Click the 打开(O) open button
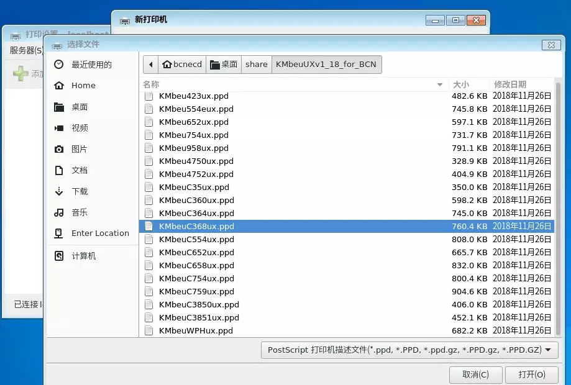This screenshot has height=385, width=571. [x=532, y=374]
